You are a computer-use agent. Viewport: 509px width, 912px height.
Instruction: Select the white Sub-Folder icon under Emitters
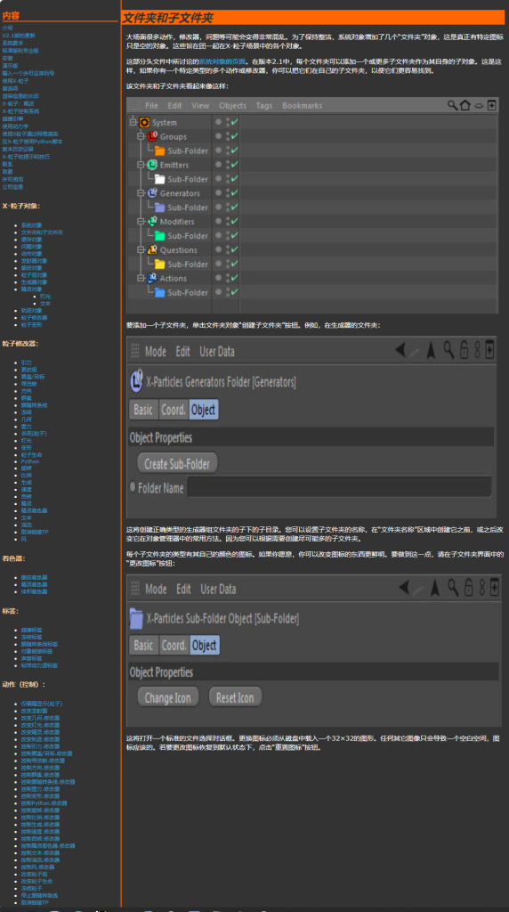(x=160, y=179)
